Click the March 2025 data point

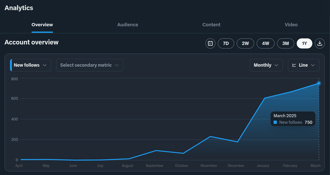click(319, 83)
